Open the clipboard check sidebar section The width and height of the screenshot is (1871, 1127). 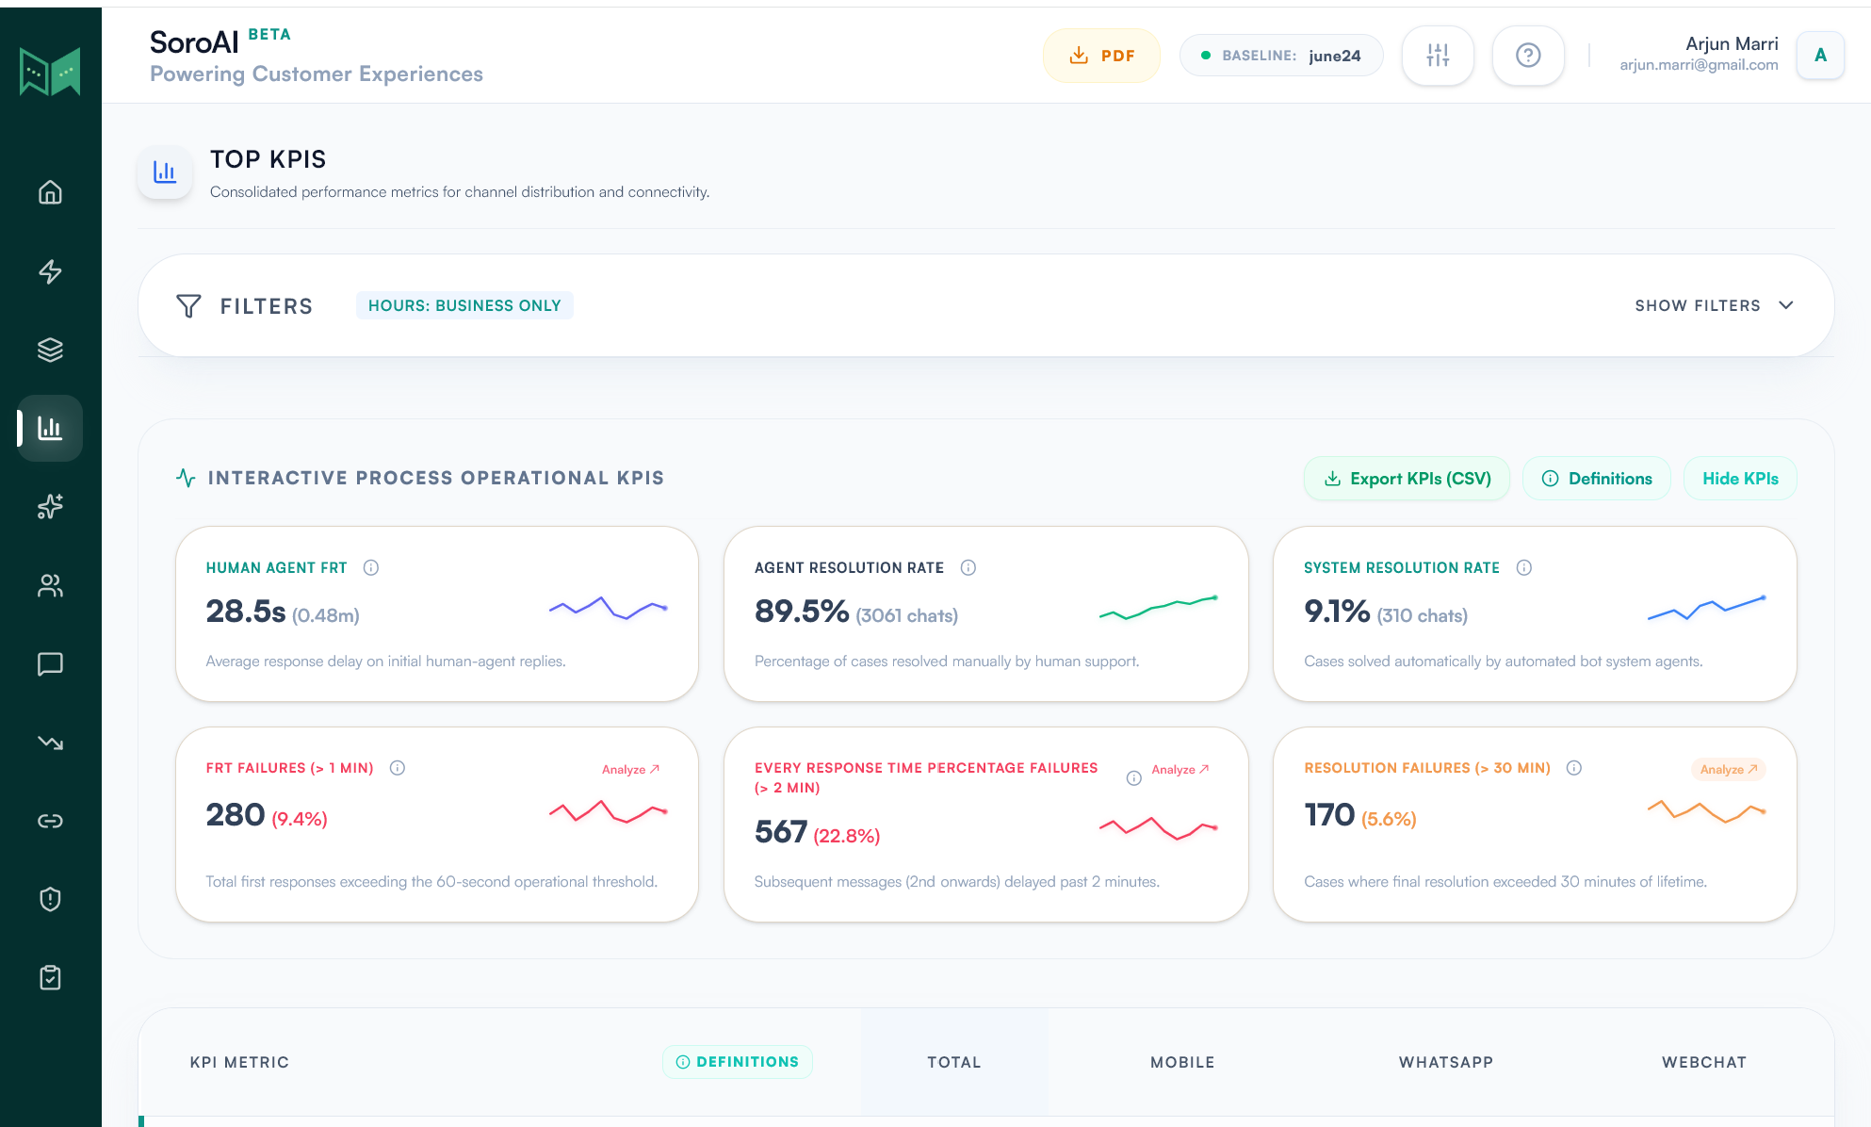pos(50,977)
